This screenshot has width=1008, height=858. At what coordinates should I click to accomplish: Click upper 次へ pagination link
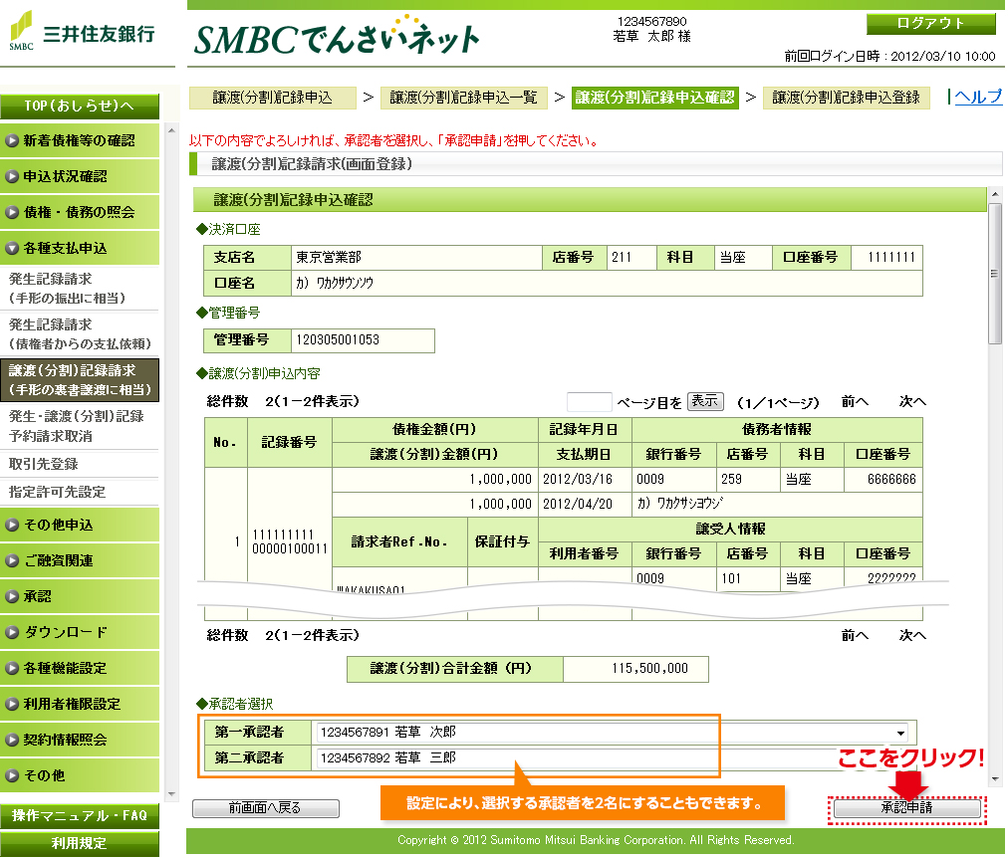912,402
